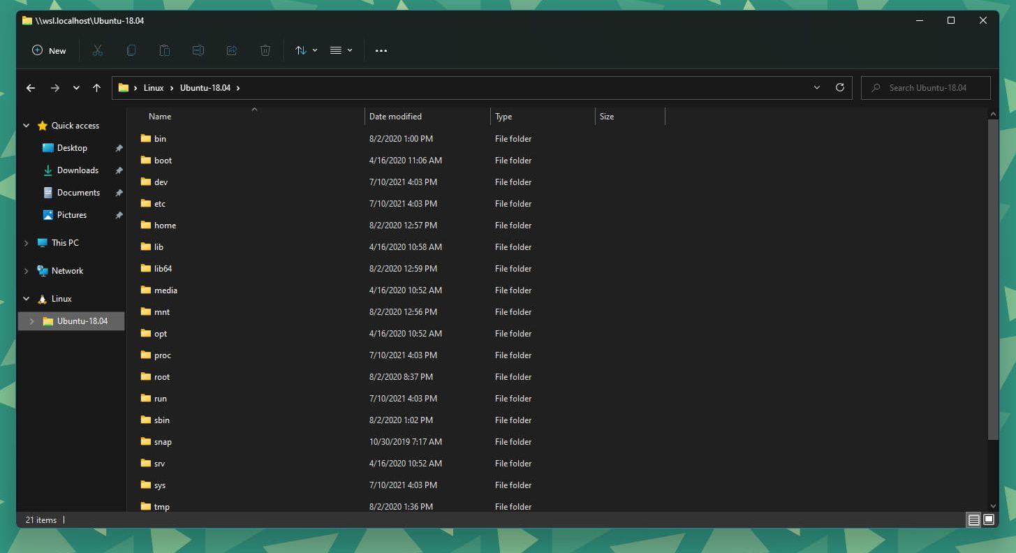Select the sys folder name
Viewport: 1016px width, 553px height.
(x=160, y=485)
